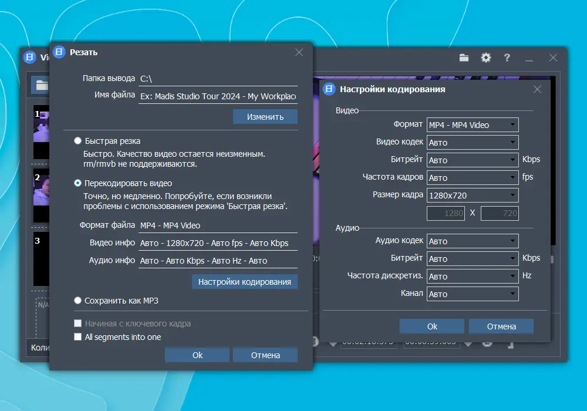Click the Изменить button
This screenshot has height=411, width=587.
266,116
